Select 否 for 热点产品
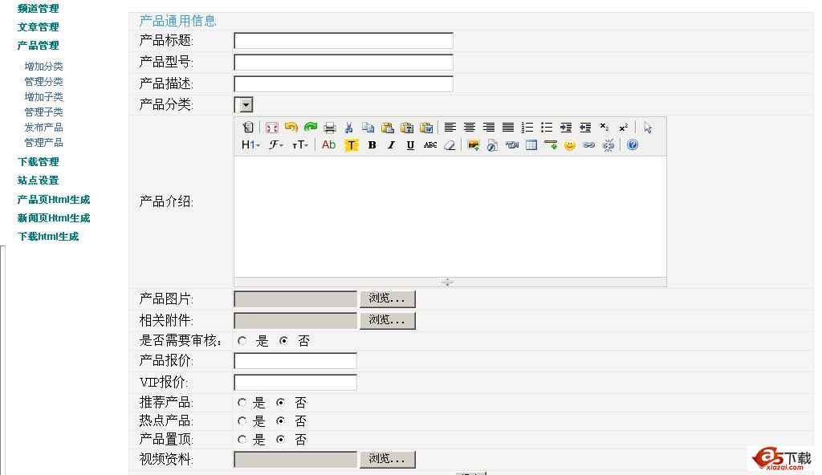This screenshot has height=475, width=822. coord(281,421)
